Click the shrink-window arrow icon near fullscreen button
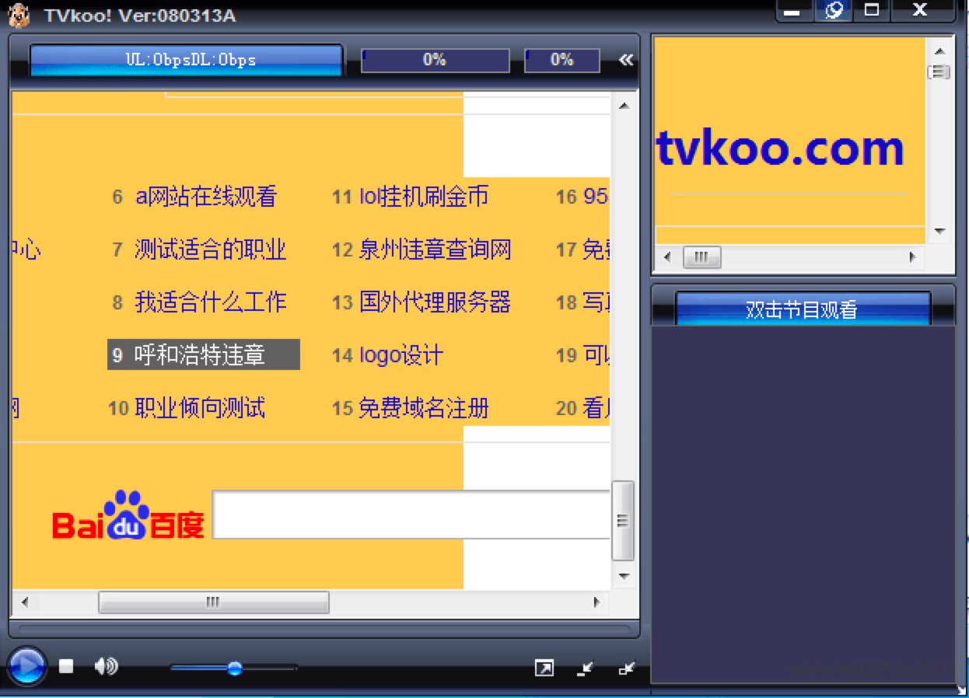 click(585, 668)
